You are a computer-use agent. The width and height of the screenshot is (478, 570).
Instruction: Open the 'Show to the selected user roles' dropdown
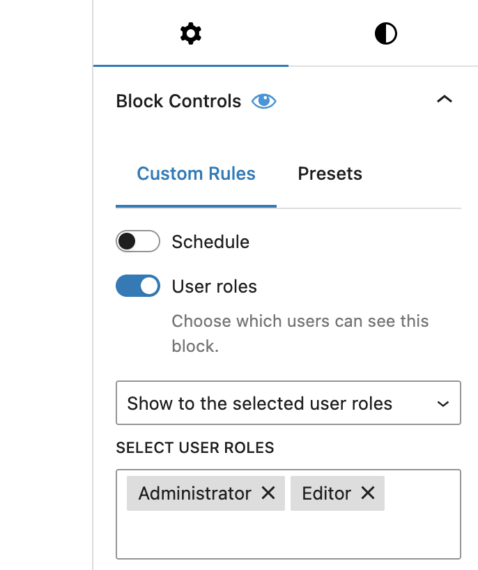point(288,403)
